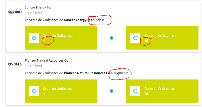Click the Pioneer blue arrow icon

(112, 91)
